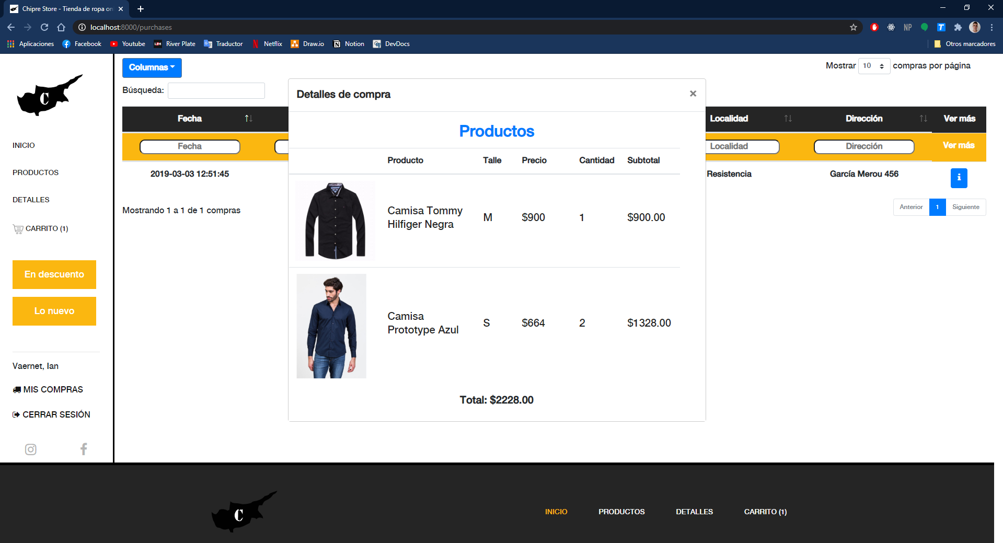Open the Facebook icon in sidebar
The image size is (1003, 543).
pyautogui.click(x=84, y=449)
